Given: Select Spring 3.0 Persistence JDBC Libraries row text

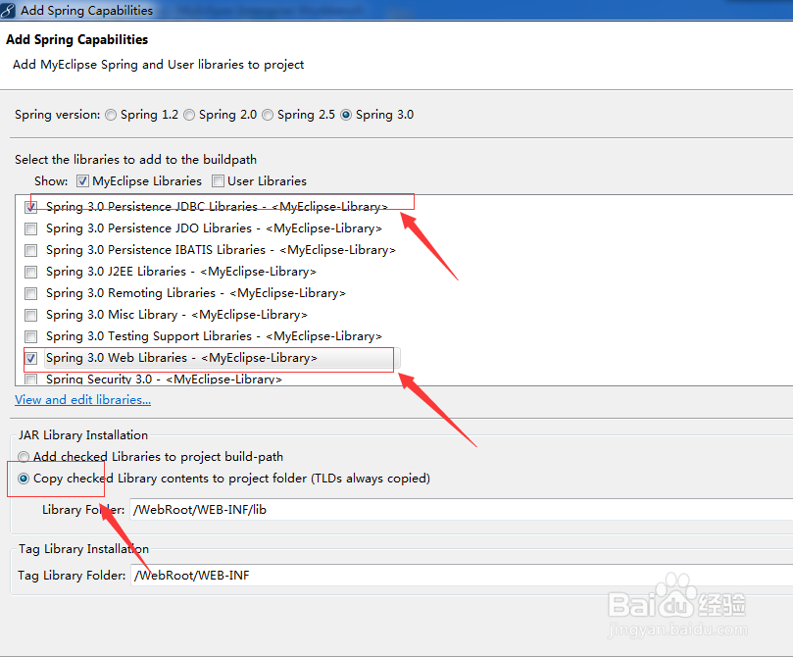Looking at the screenshot, I should click(217, 207).
